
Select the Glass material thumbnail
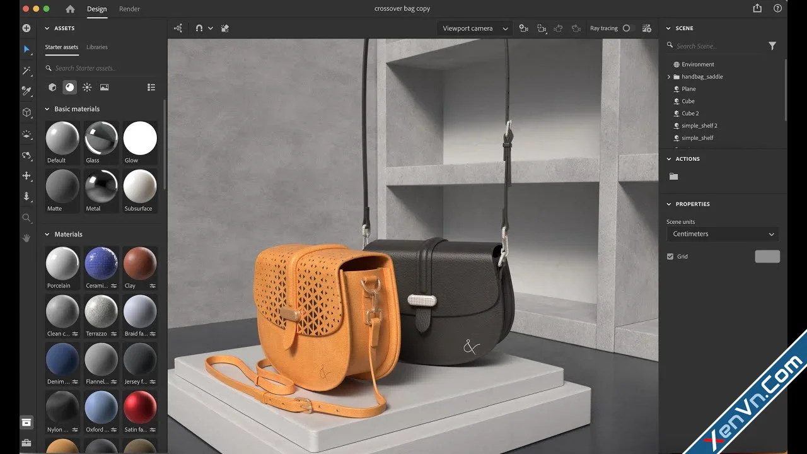pyautogui.click(x=102, y=143)
